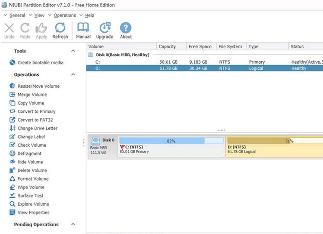Collapse the Operations section

pos(73,74)
